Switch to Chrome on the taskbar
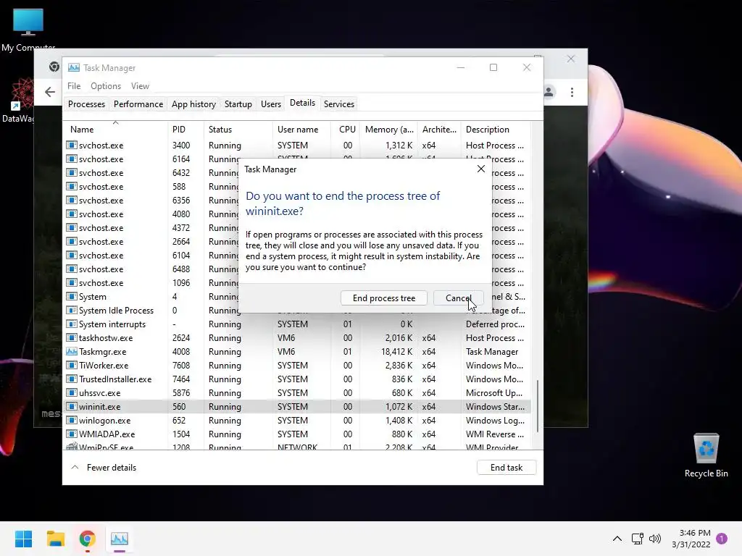The width and height of the screenshot is (742, 556). [87, 539]
